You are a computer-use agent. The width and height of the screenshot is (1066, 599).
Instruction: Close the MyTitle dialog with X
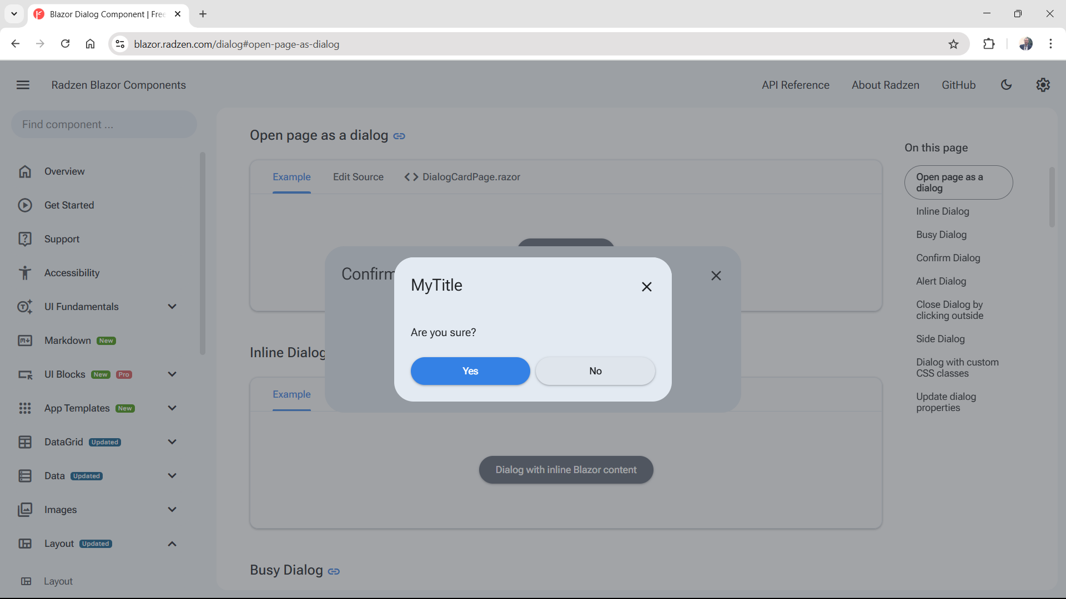(647, 287)
